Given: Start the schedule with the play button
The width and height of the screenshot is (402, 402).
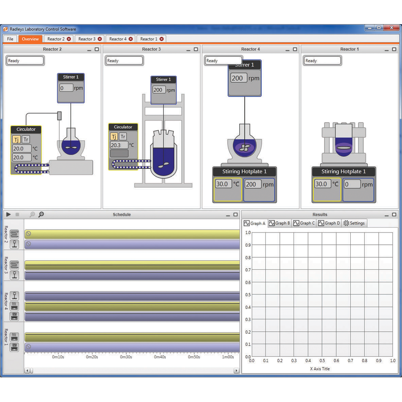Looking at the screenshot, I should pyautogui.click(x=9, y=214).
